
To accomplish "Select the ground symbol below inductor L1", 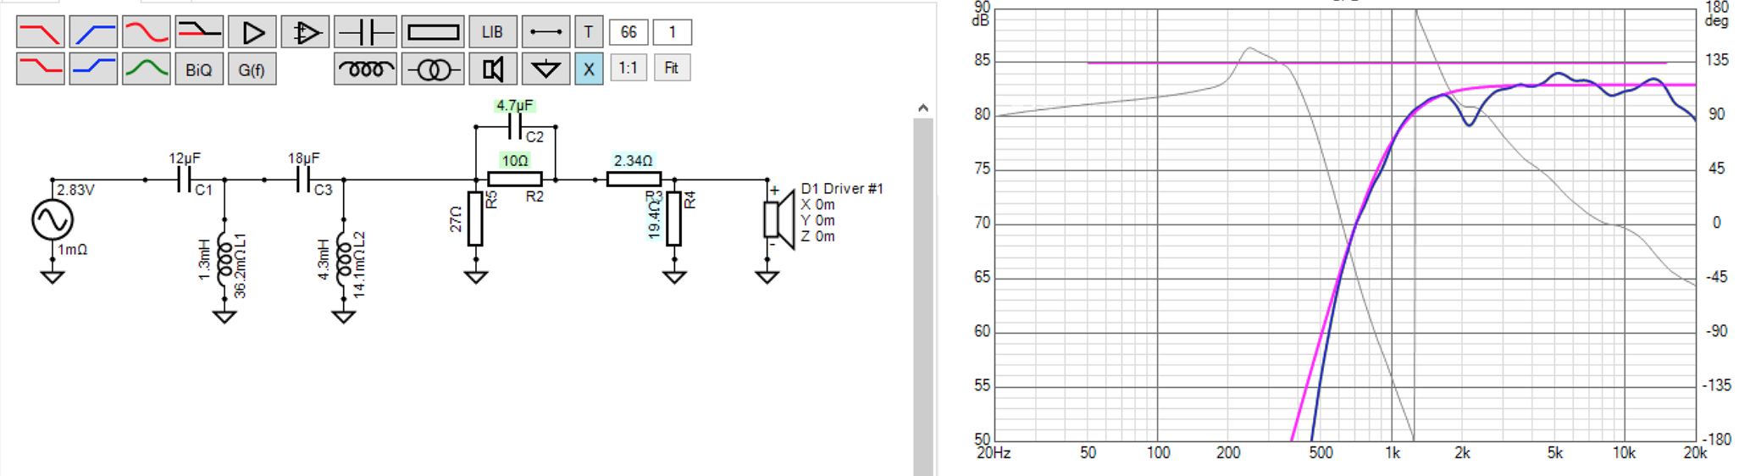I will pyautogui.click(x=224, y=317).
